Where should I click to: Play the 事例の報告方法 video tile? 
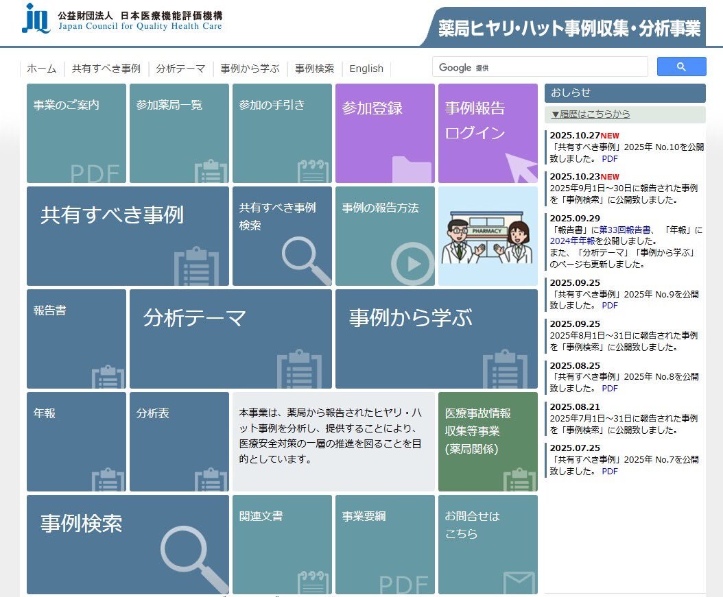tap(384, 236)
